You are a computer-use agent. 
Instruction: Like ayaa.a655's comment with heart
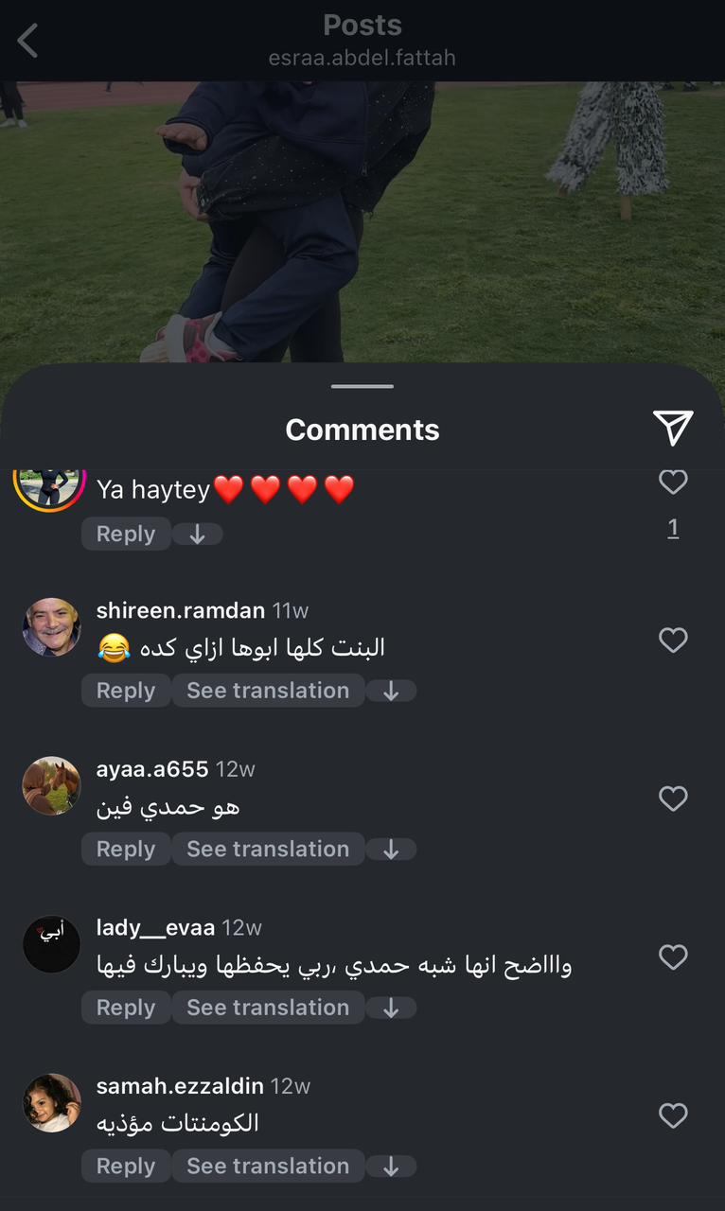tap(673, 799)
